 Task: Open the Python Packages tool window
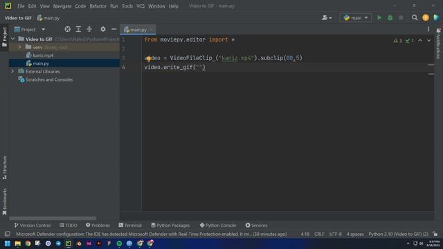point(170,225)
